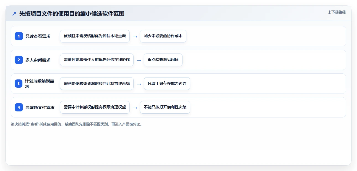357x171 pixels.
Task: Click 减少不必要的协作成本 box
Action: coord(163,36)
